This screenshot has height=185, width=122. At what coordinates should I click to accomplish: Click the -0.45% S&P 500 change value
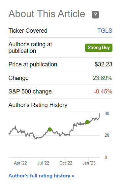[103, 92]
